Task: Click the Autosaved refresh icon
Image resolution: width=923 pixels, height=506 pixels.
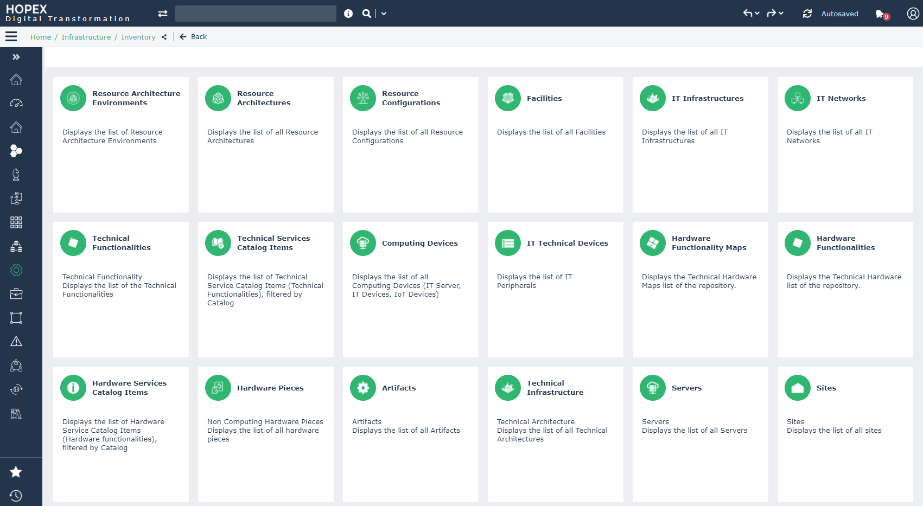Action: [x=807, y=14]
